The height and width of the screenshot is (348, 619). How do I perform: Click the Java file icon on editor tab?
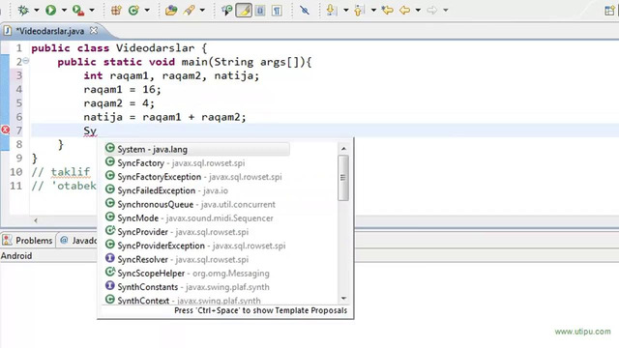coord(8,30)
